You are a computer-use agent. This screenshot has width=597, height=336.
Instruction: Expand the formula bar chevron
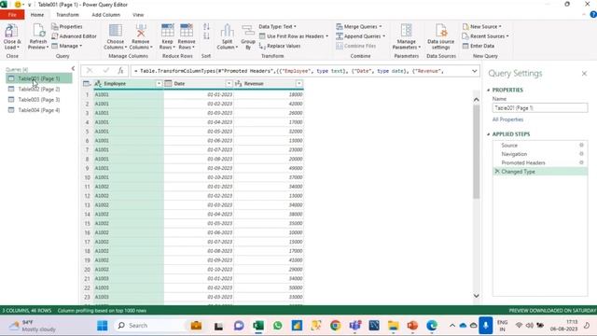coord(475,71)
